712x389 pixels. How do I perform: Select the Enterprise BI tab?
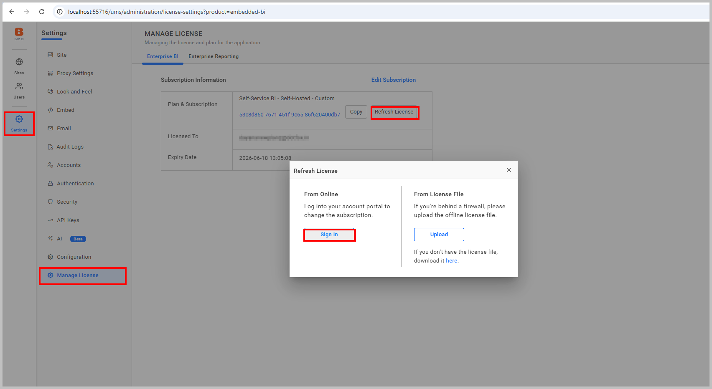coord(163,56)
